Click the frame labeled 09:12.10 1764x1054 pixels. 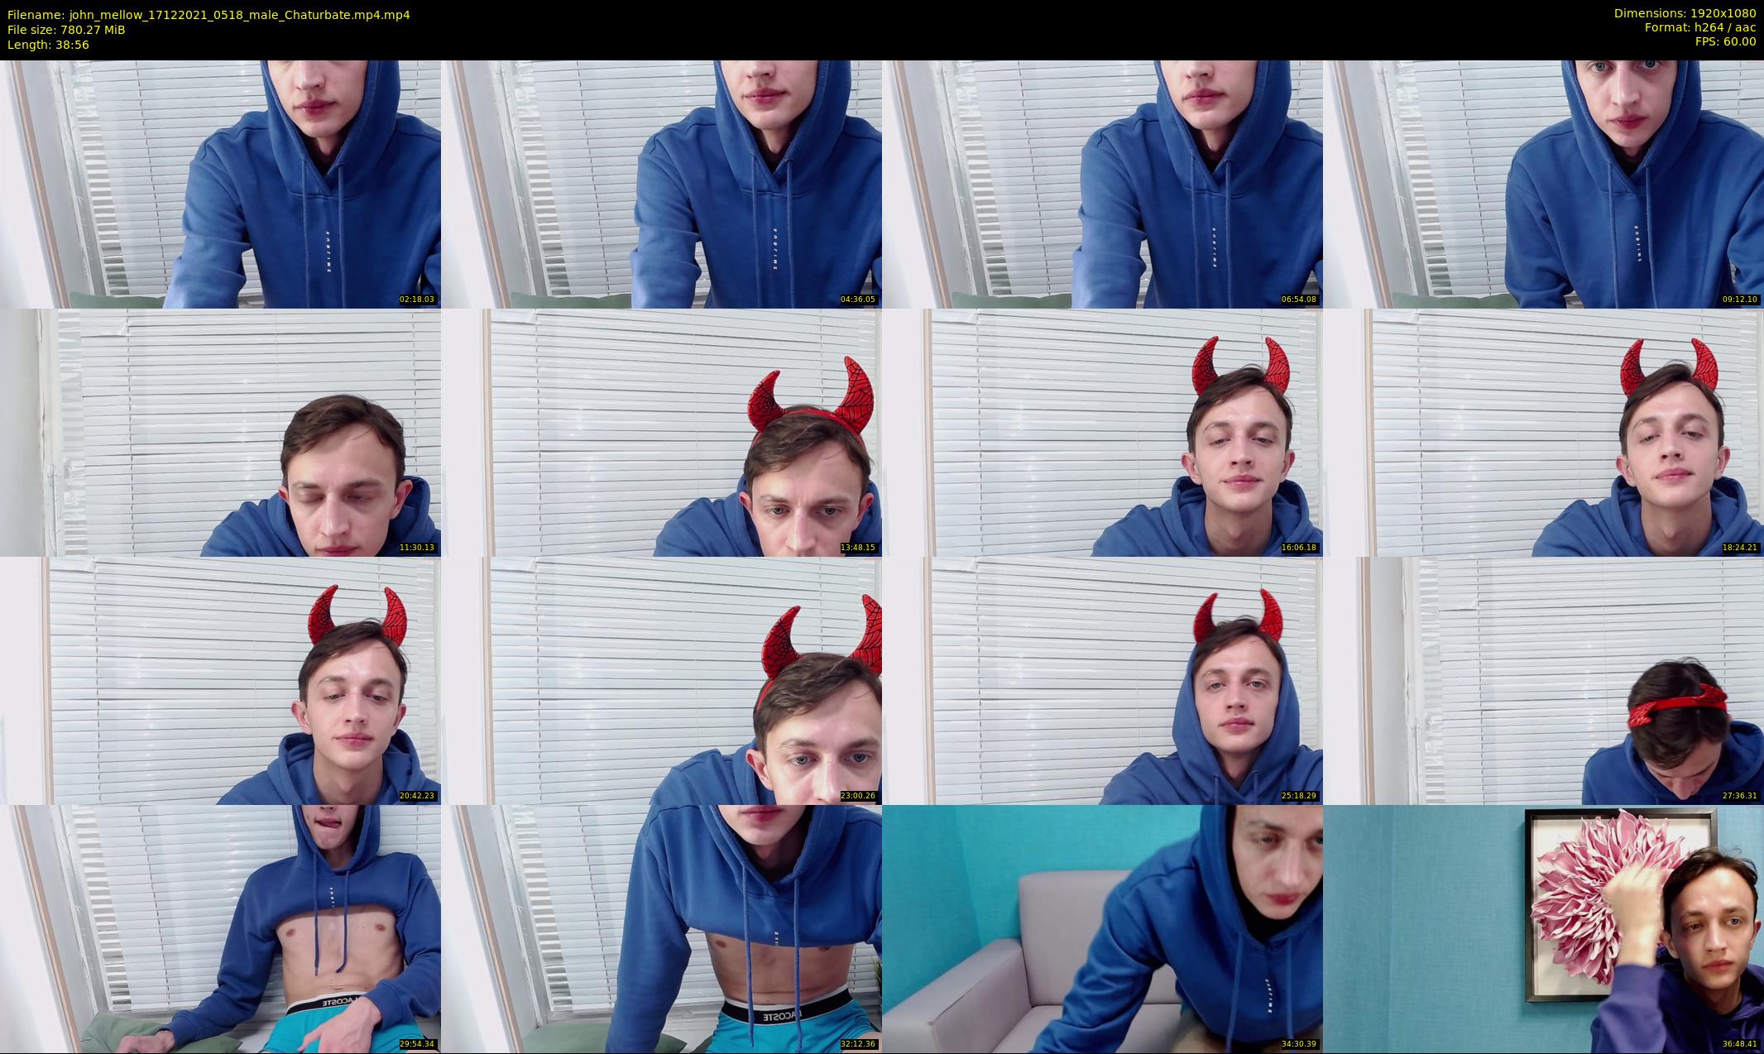[1543, 184]
